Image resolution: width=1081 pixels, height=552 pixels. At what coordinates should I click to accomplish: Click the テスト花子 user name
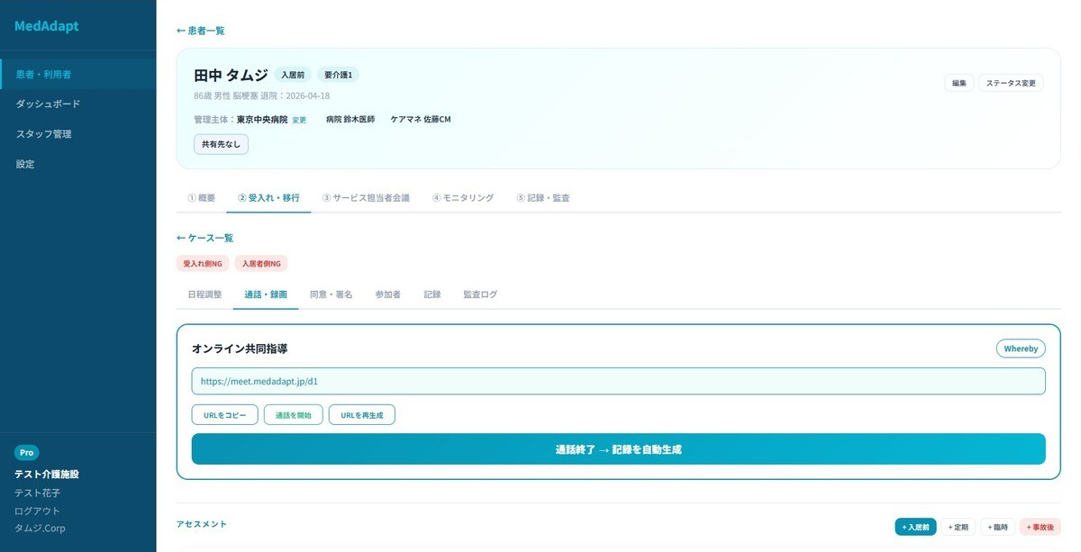pos(38,493)
